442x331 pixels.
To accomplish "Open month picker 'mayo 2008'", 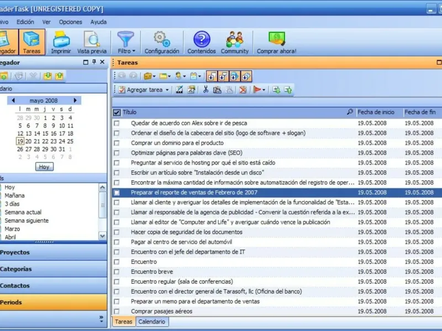I will tap(44, 100).
